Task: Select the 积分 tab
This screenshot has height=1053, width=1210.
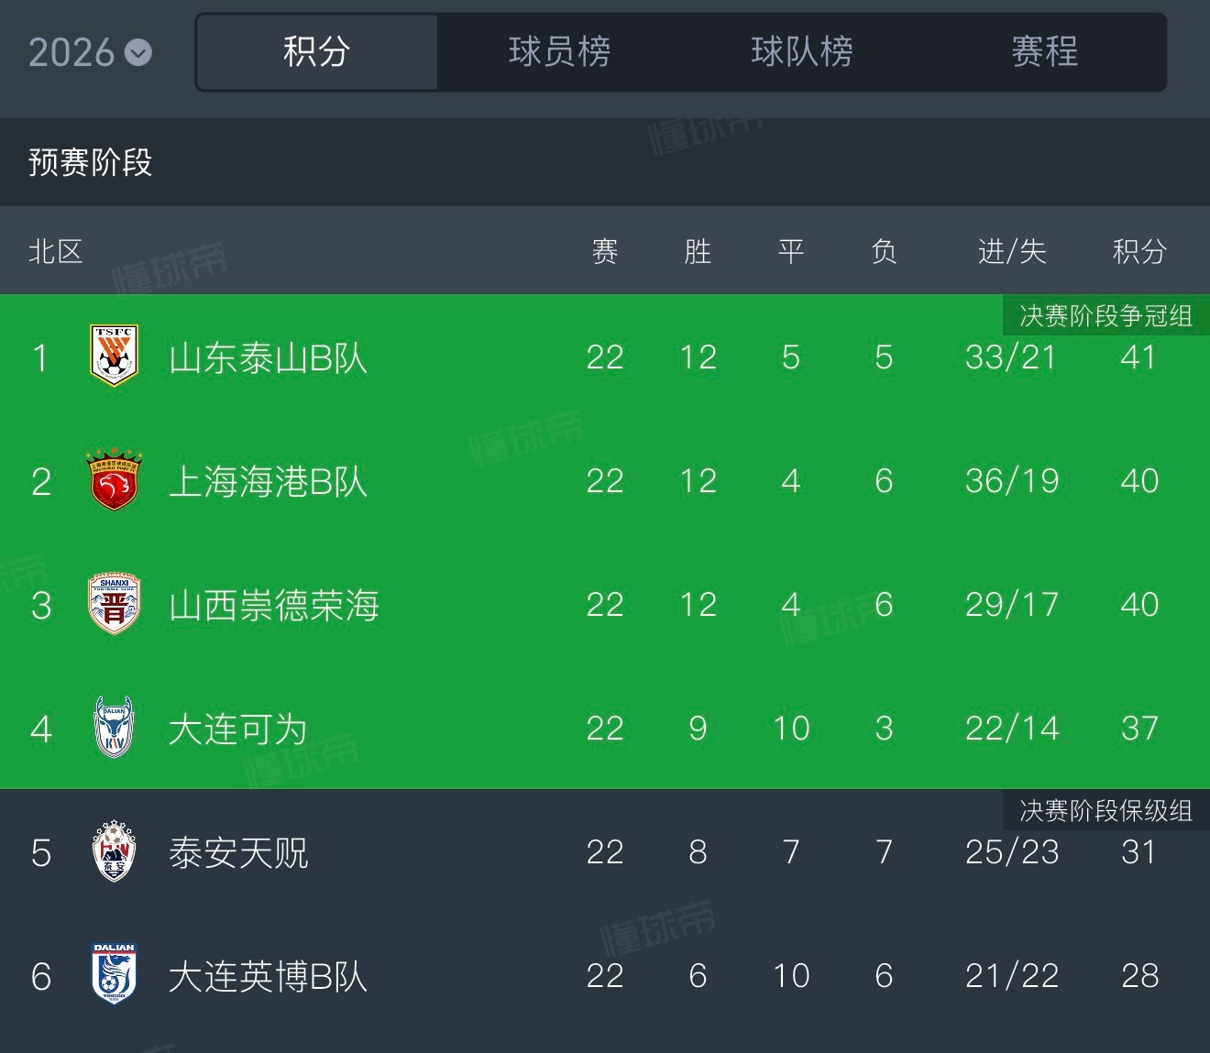Action: (x=317, y=52)
